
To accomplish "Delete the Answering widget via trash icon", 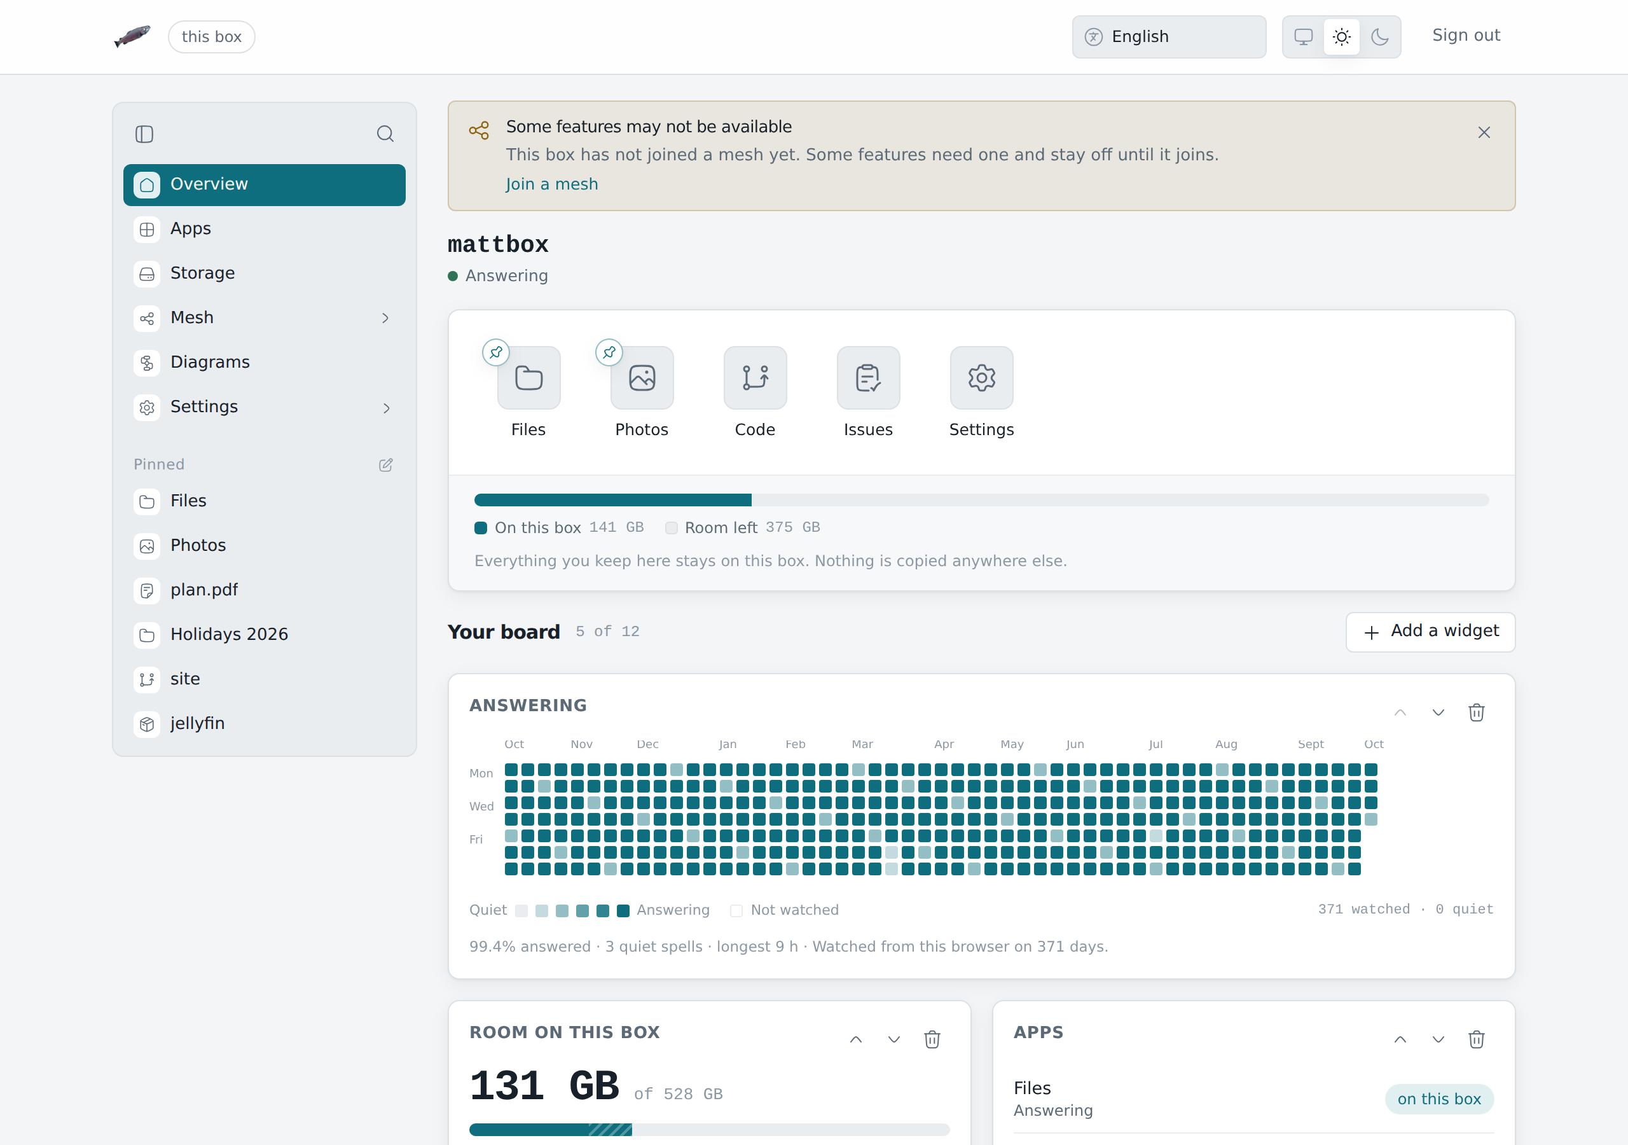I will (x=1476, y=712).
